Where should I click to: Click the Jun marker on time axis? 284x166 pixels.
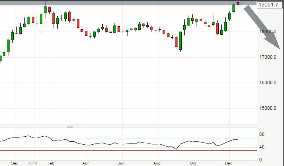click(x=121, y=163)
